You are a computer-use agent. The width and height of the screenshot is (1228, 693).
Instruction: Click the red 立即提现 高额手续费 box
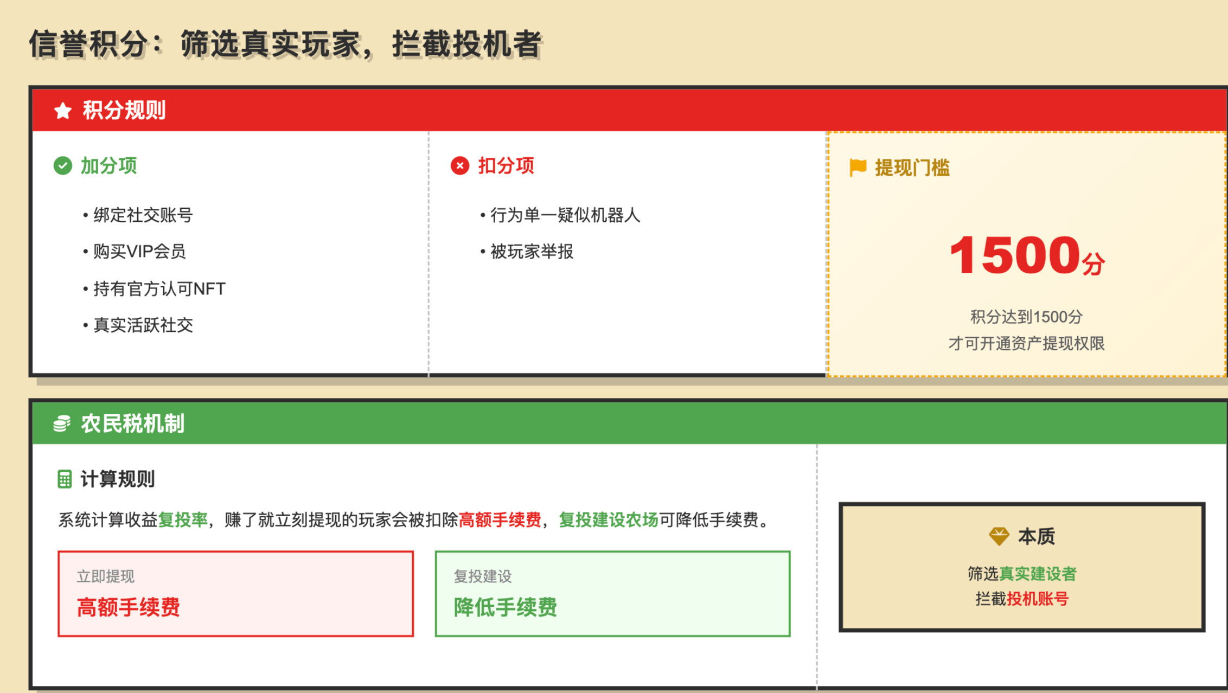[235, 593]
